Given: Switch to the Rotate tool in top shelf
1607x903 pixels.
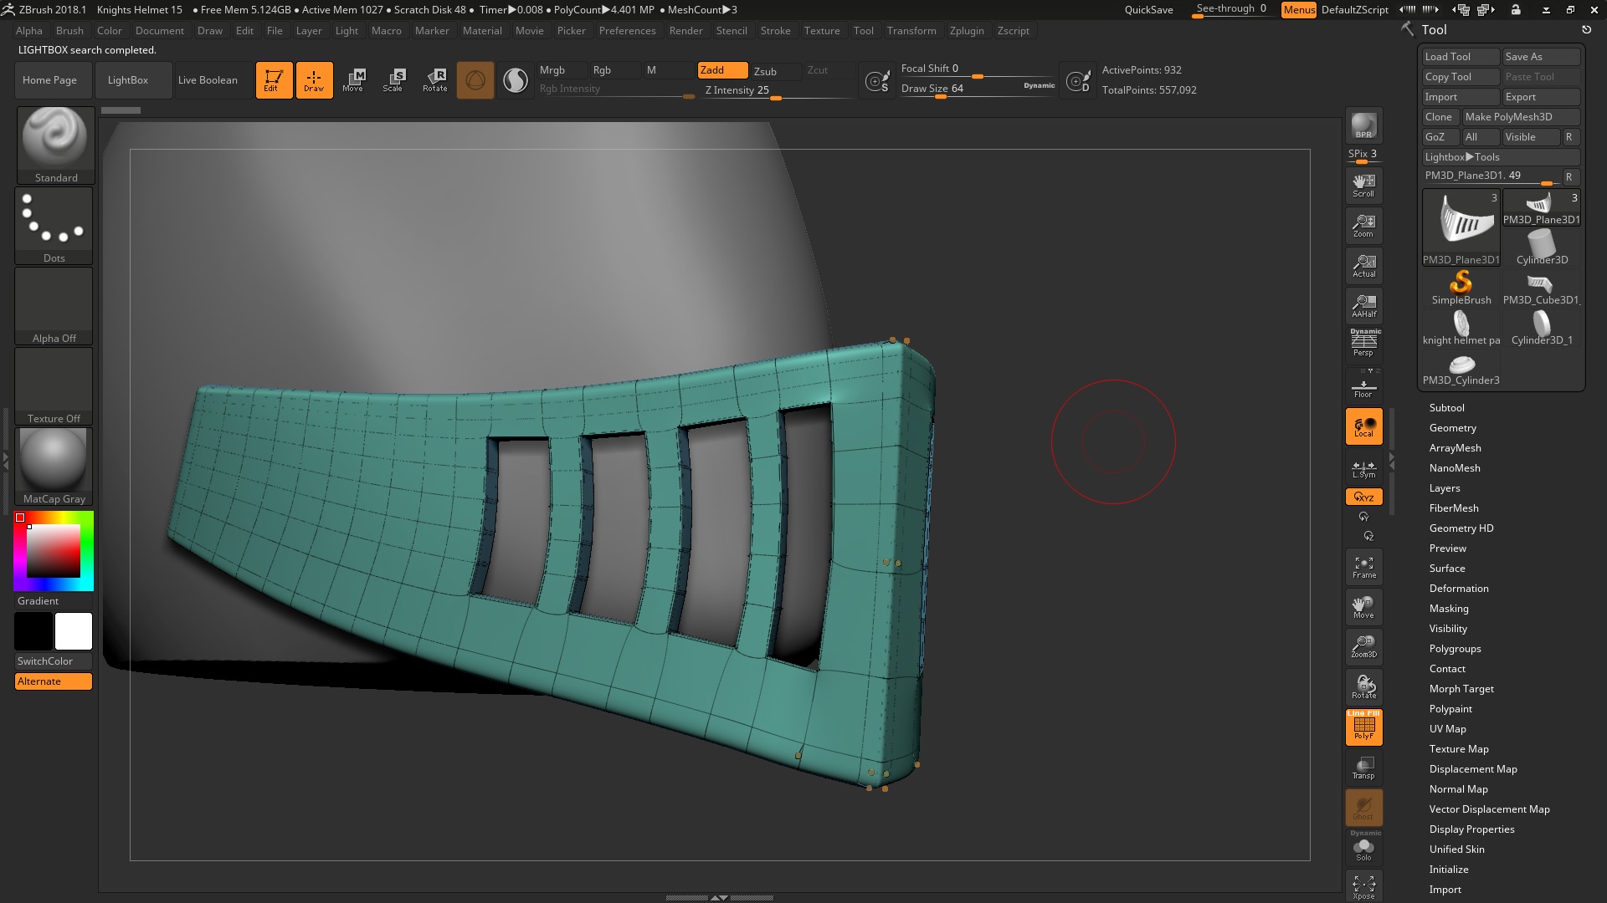Looking at the screenshot, I should [434, 80].
